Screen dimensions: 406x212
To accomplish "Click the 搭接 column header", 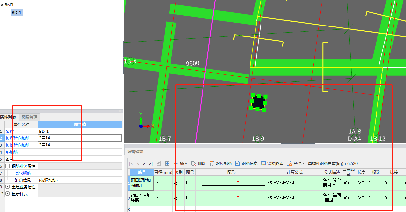I will pyautogui.click(x=394, y=172).
